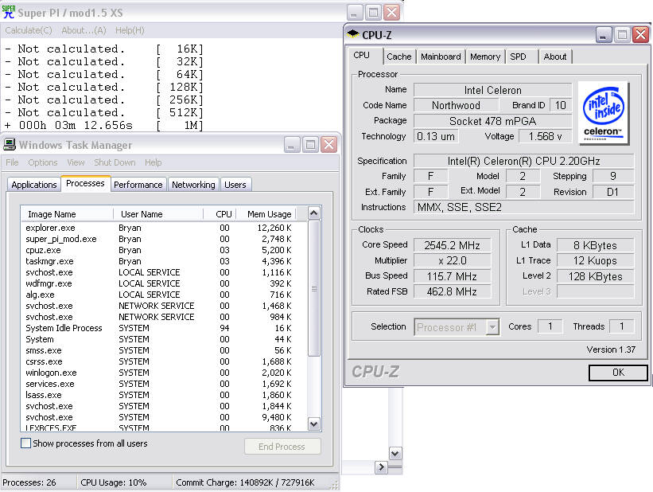653x492 pixels.
Task: Select csrss.exe process row
Action: 164,361
